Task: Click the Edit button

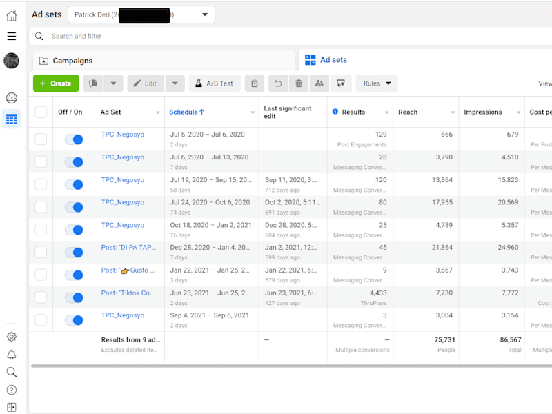Action: [x=146, y=83]
